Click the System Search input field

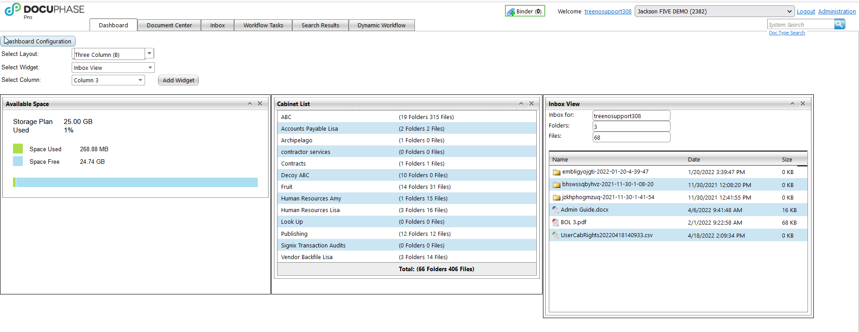pyautogui.click(x=801, y=25)
